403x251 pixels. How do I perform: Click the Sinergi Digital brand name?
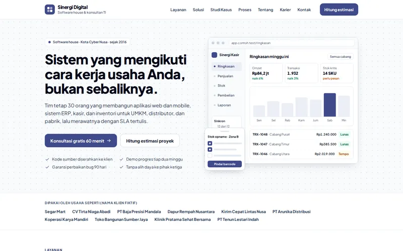point(73,7)
